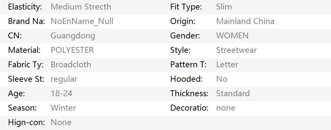Click the Hooded: label

[187, 79]
